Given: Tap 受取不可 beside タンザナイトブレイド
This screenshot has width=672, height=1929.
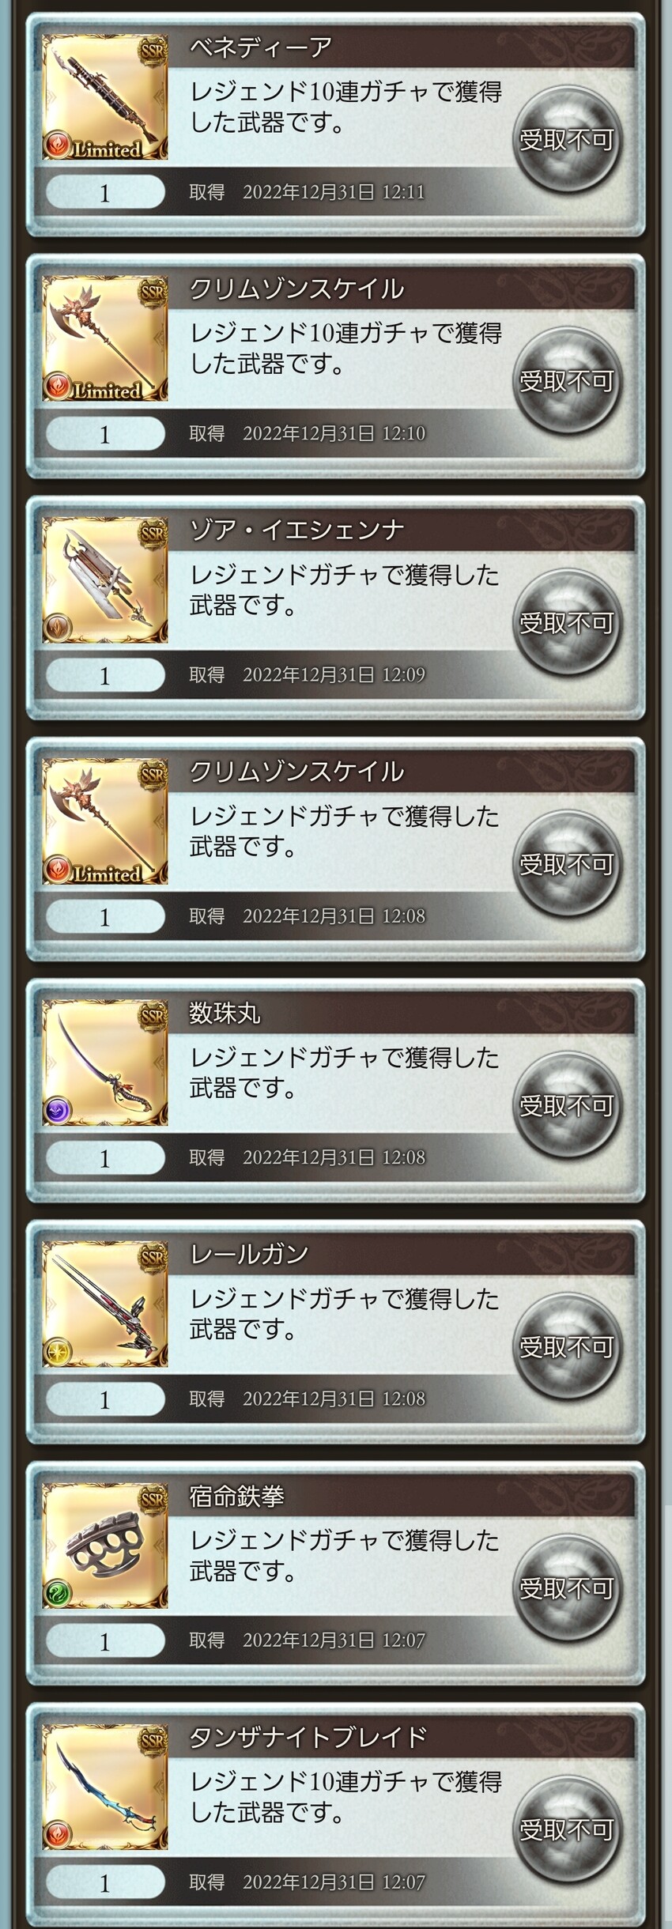Looking at the screenshot, I should 567,1829.
